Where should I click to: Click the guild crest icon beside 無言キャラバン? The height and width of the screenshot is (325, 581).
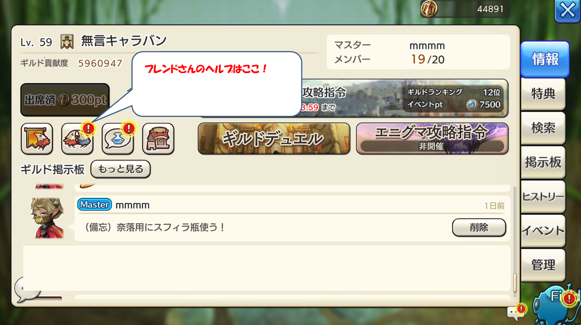click(67, 42)
